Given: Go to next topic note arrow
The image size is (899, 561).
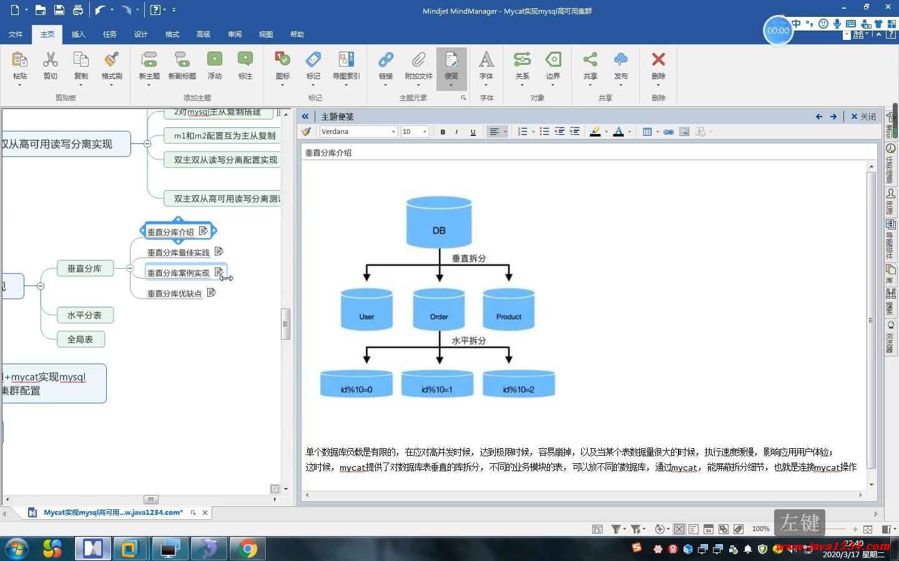Looking at the screenshot, I should [833, 117].
